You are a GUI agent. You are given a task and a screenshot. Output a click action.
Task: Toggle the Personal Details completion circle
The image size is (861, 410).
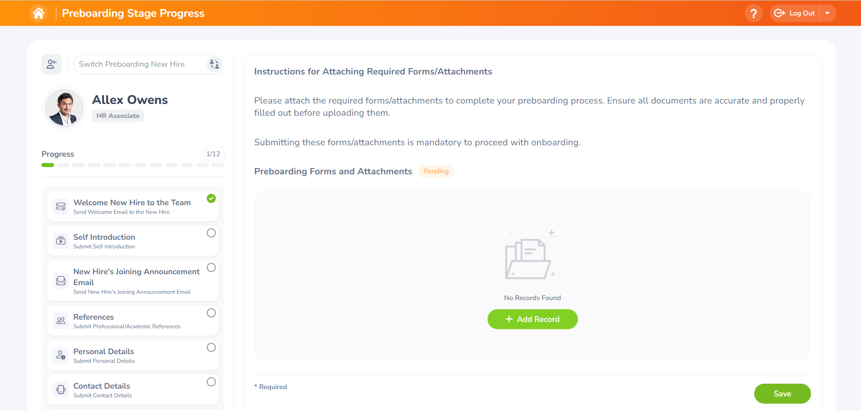click(211, 347)
